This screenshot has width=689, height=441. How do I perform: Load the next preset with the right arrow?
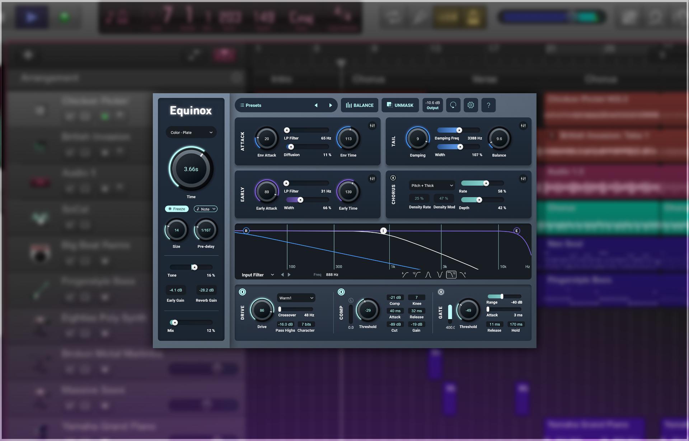pos(331,105)
